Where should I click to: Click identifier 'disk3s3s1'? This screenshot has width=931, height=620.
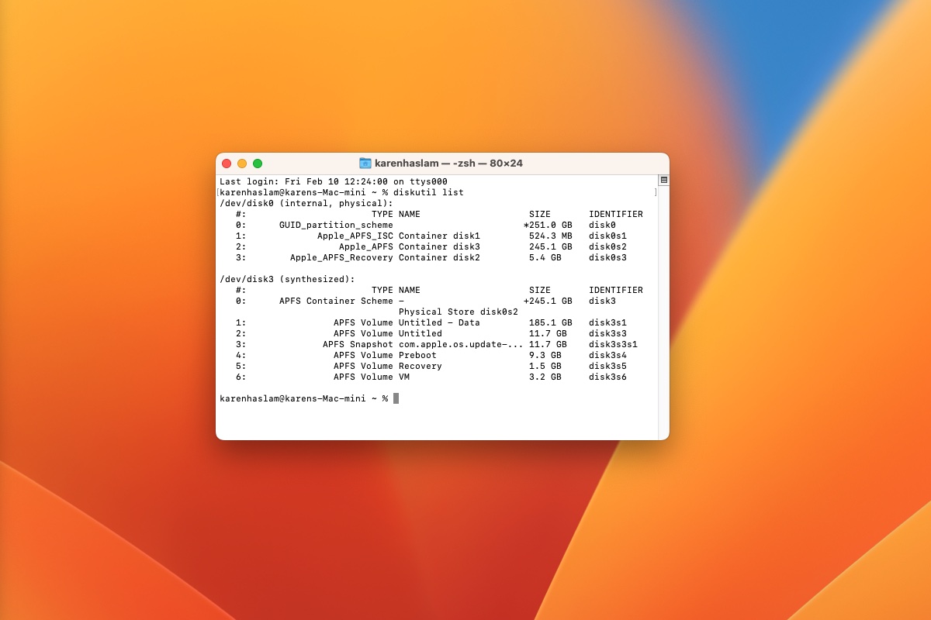[613, 344]
